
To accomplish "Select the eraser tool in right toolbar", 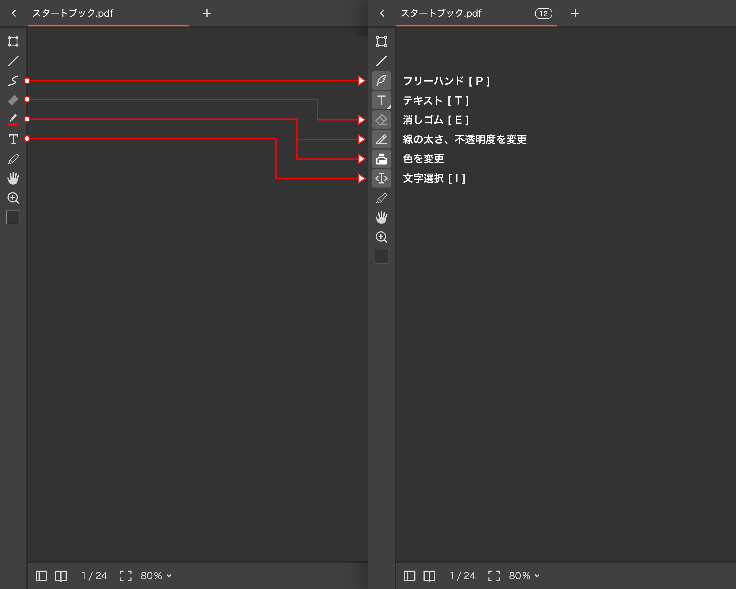I will click(381, 120).
